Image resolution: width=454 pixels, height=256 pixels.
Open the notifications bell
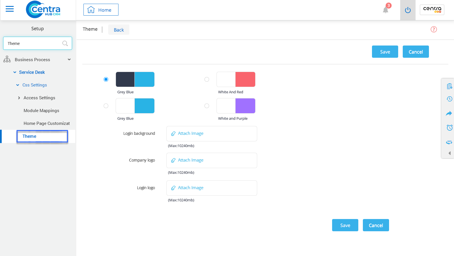[x=386, y=10]
